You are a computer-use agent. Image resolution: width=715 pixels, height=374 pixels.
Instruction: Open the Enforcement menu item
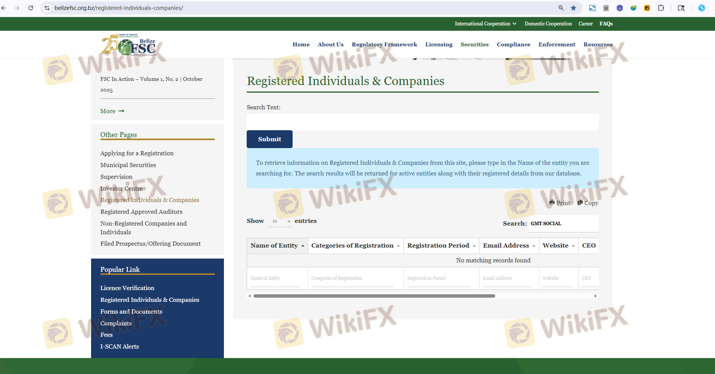tap(557, 44)
